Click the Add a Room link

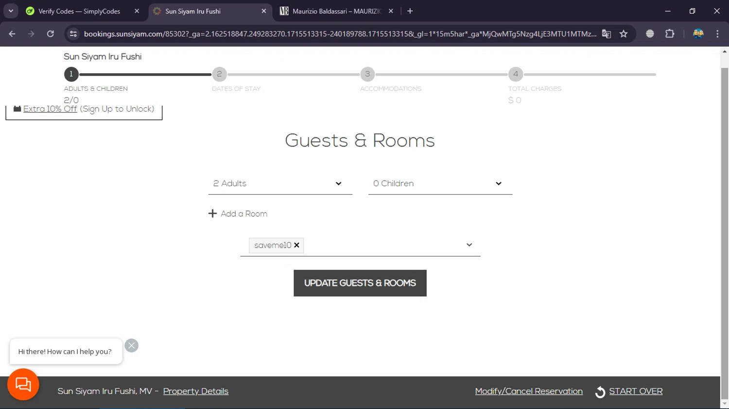pyautogui.click(x=244, y=214)
